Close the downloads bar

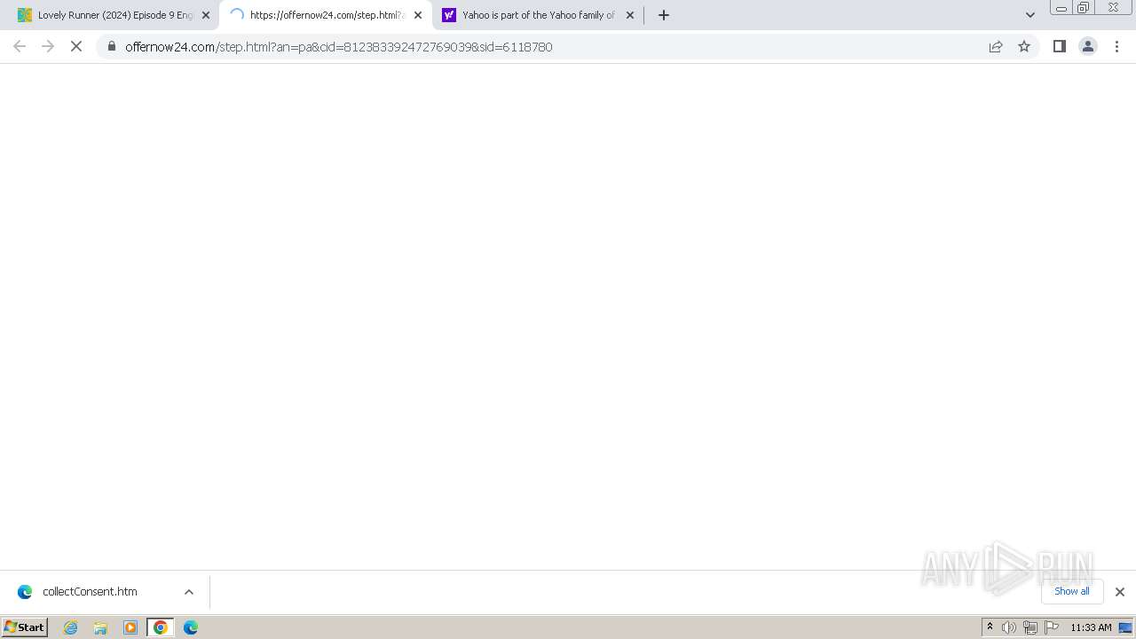tap(1119, 592)
